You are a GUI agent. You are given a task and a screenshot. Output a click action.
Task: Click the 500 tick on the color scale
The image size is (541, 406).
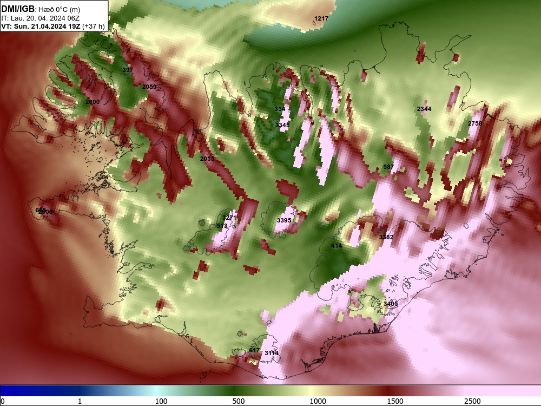[x=239, y=401]
